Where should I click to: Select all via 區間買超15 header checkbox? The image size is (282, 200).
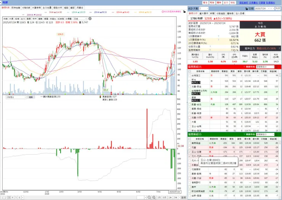click(189, 71)
